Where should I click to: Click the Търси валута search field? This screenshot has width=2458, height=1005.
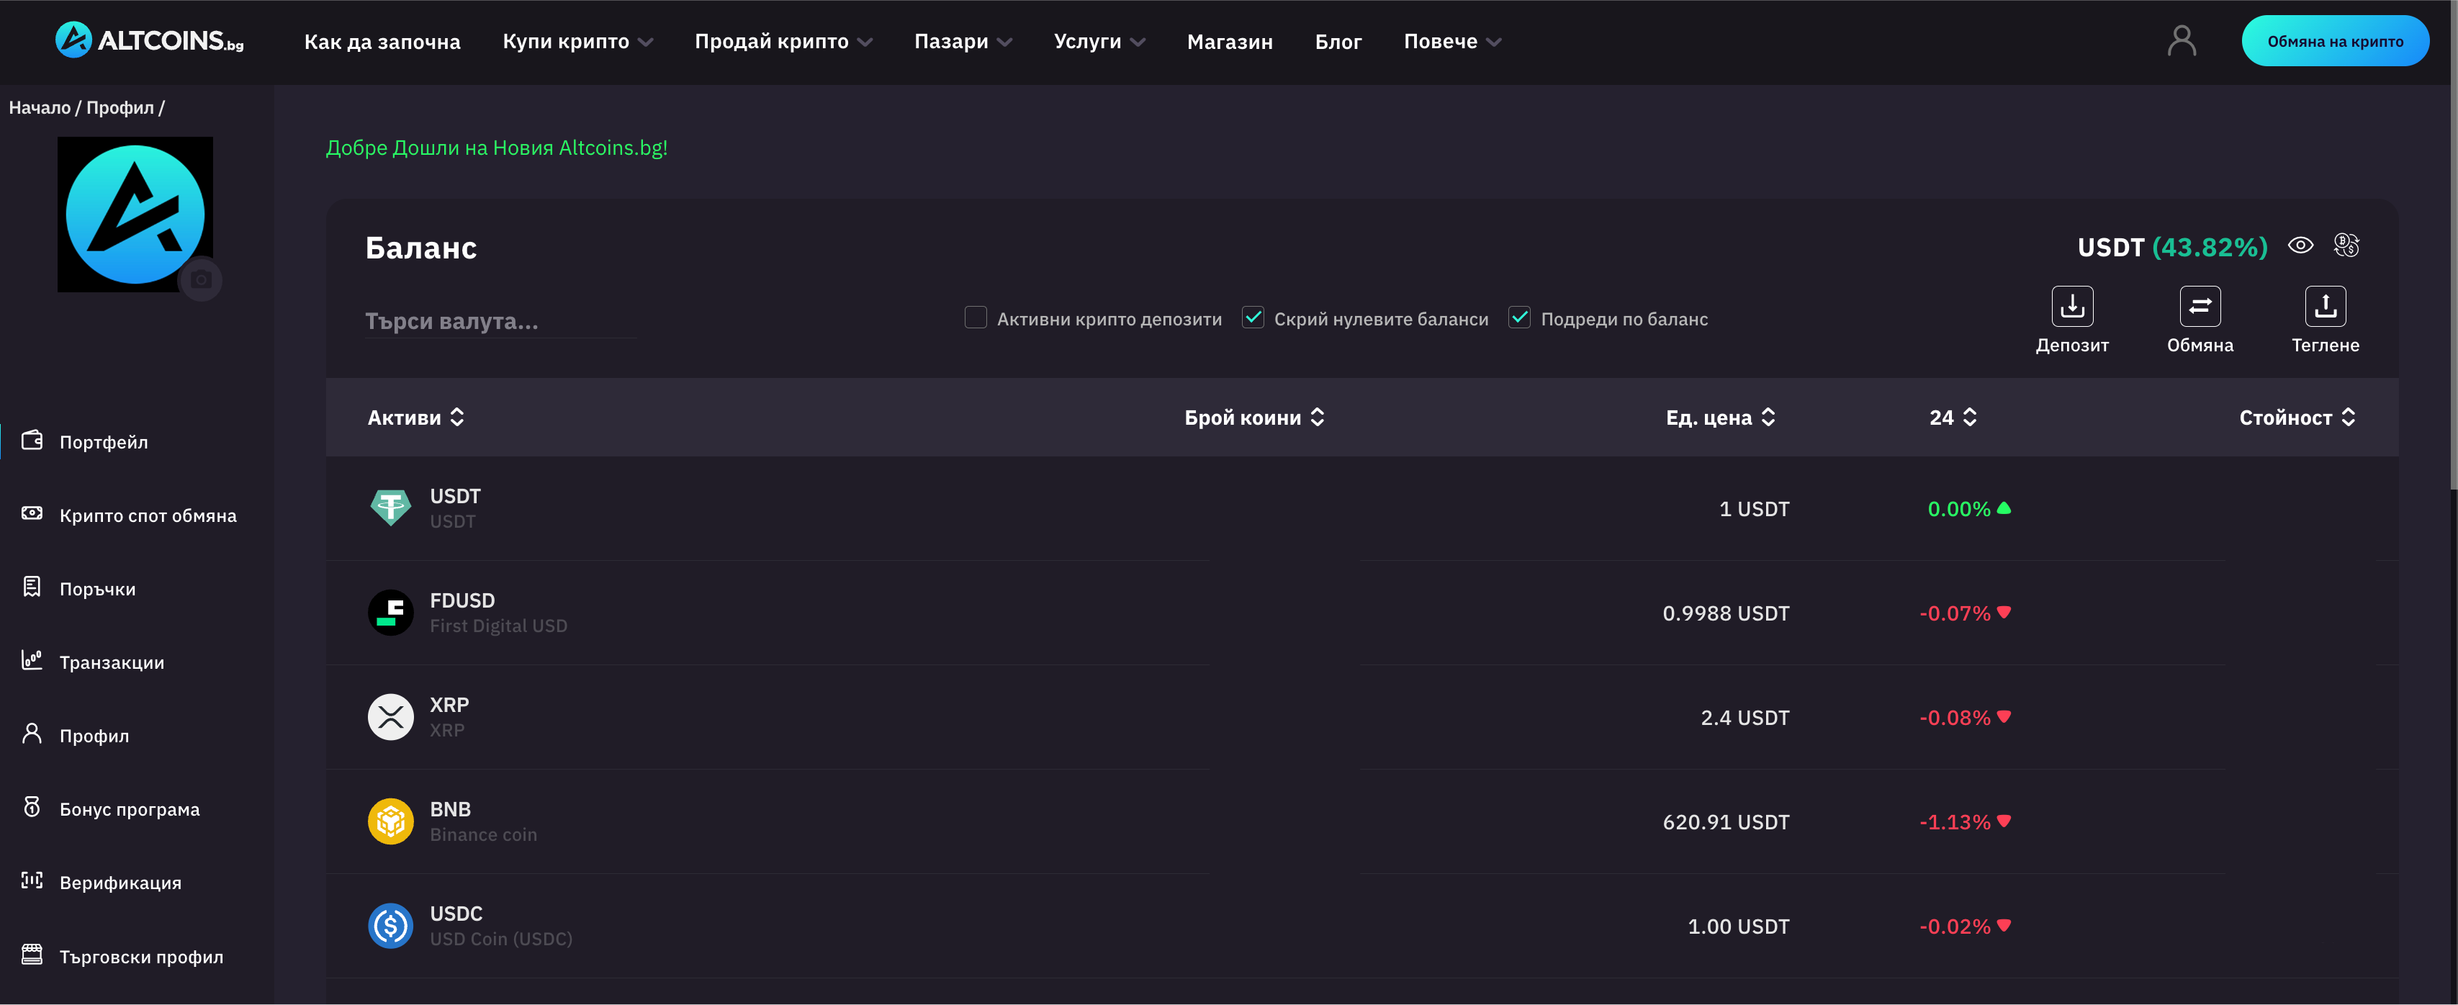point(501,320)
